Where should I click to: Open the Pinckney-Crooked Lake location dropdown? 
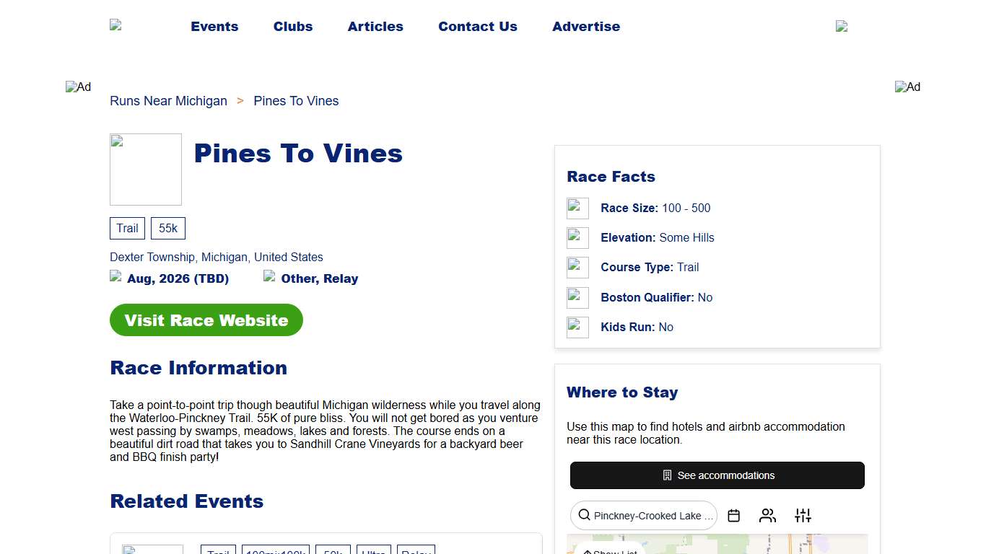(x=643, y=515)
